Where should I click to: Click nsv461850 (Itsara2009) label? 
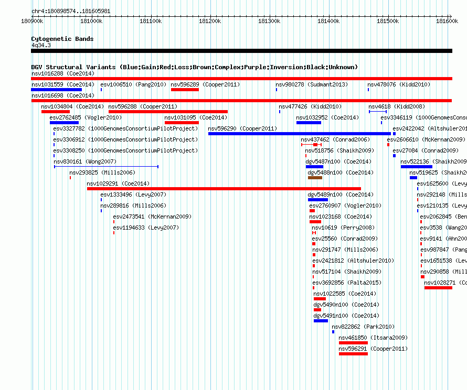[x=373, y=338]
